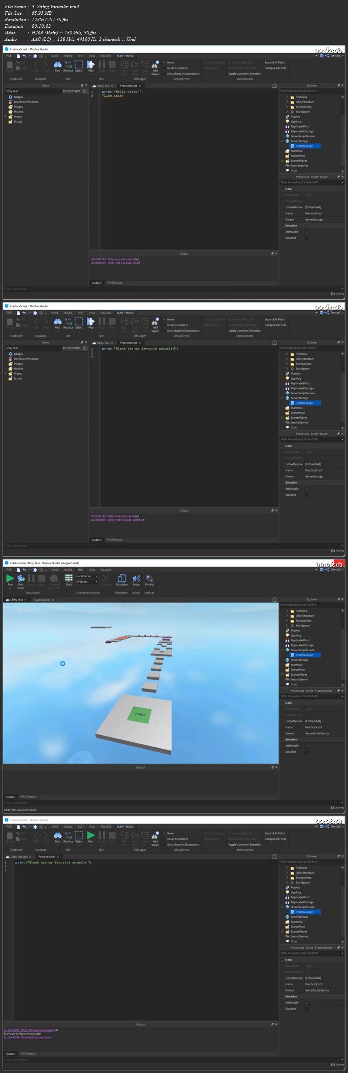Select Never debug option in 00:02:00 frame

[170, 63]
